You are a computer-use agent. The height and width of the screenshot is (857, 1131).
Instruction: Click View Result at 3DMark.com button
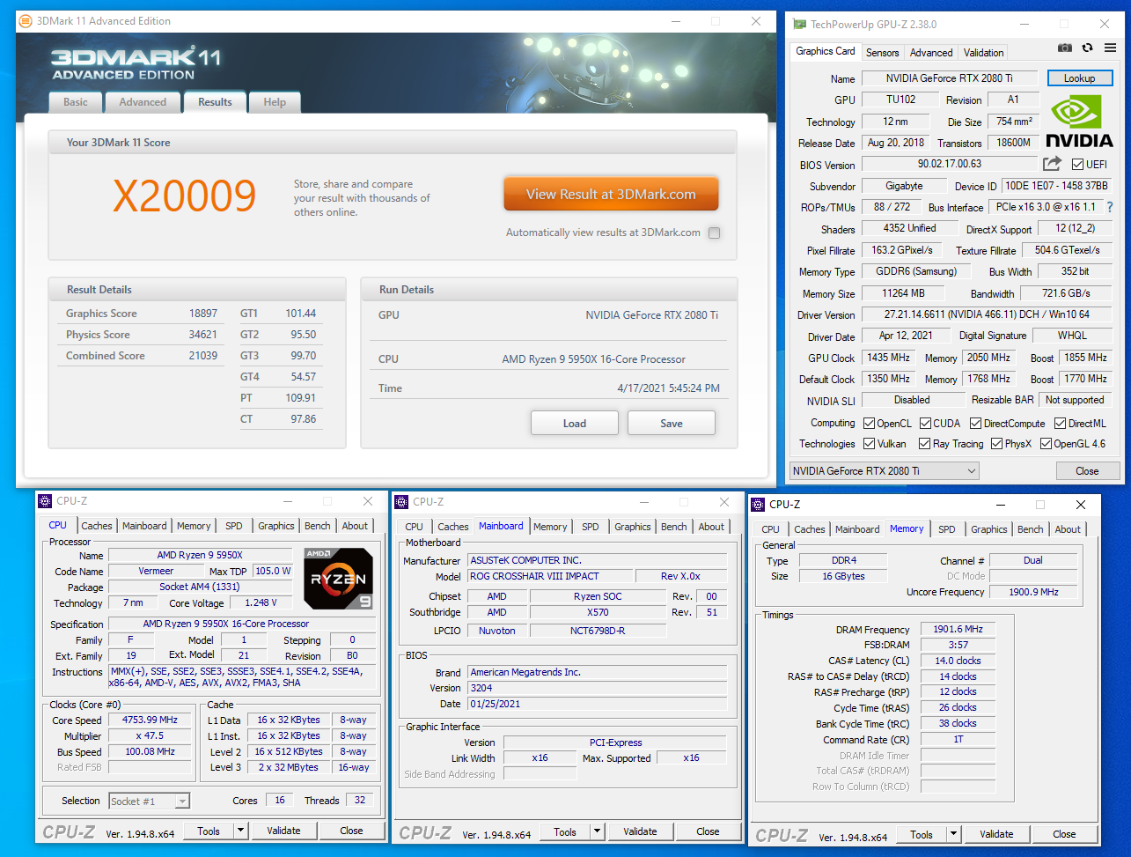(611, 195)
